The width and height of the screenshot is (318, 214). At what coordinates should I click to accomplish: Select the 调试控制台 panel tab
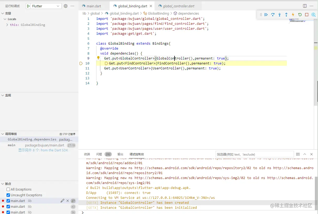137,154
